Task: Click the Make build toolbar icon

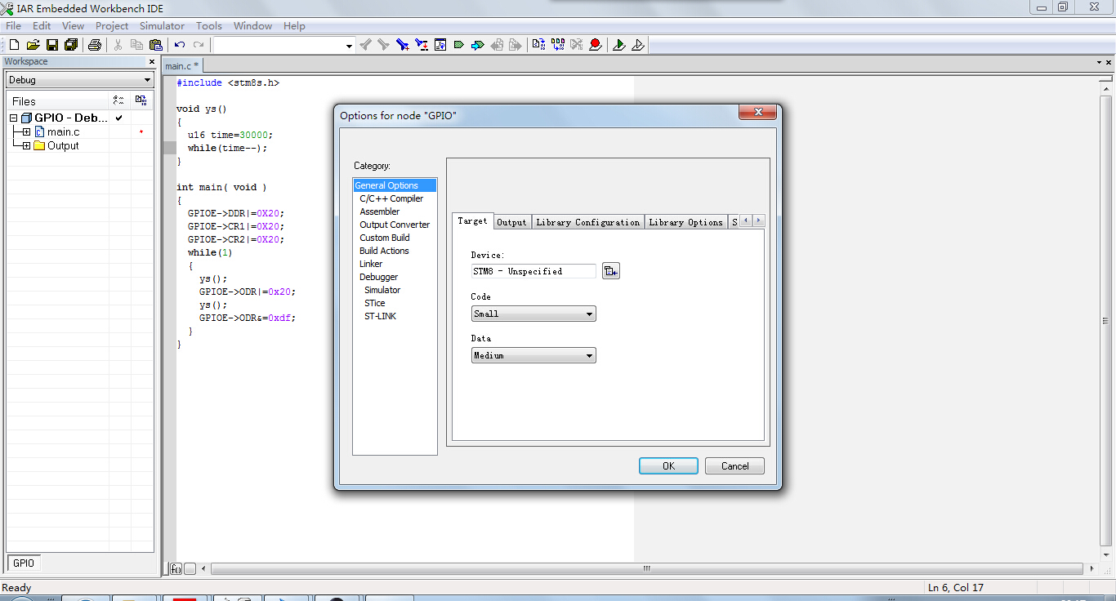Action: pyautogui.click(x=557, y=45)
